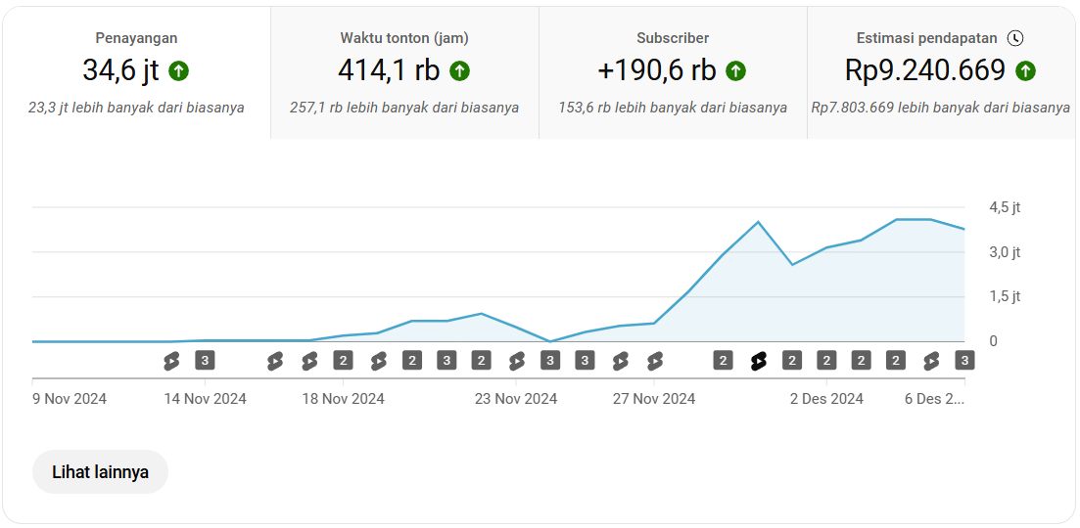The height and width of the screenshot is (528, 1080).
Task: Open the 2-video badge above 18 Nov 2024
Action: click(343, 361)
